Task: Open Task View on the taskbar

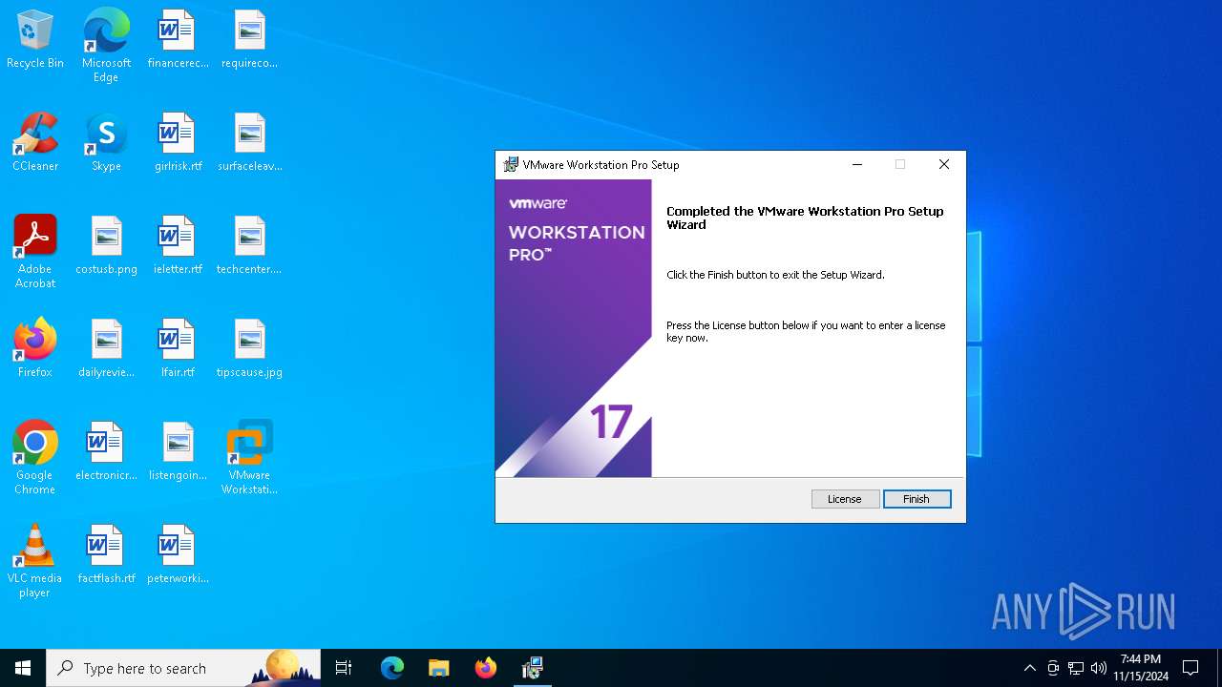Action: [344, 668]
